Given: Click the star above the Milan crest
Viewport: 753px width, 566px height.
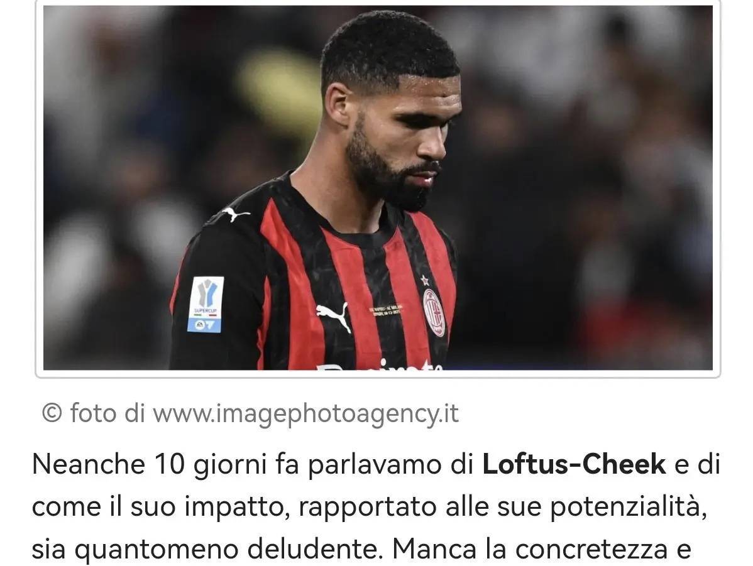Looking at the screenshot, I should pos(425,280).
